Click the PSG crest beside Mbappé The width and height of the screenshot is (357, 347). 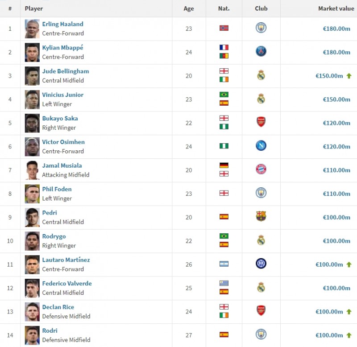tap(261, 52)
